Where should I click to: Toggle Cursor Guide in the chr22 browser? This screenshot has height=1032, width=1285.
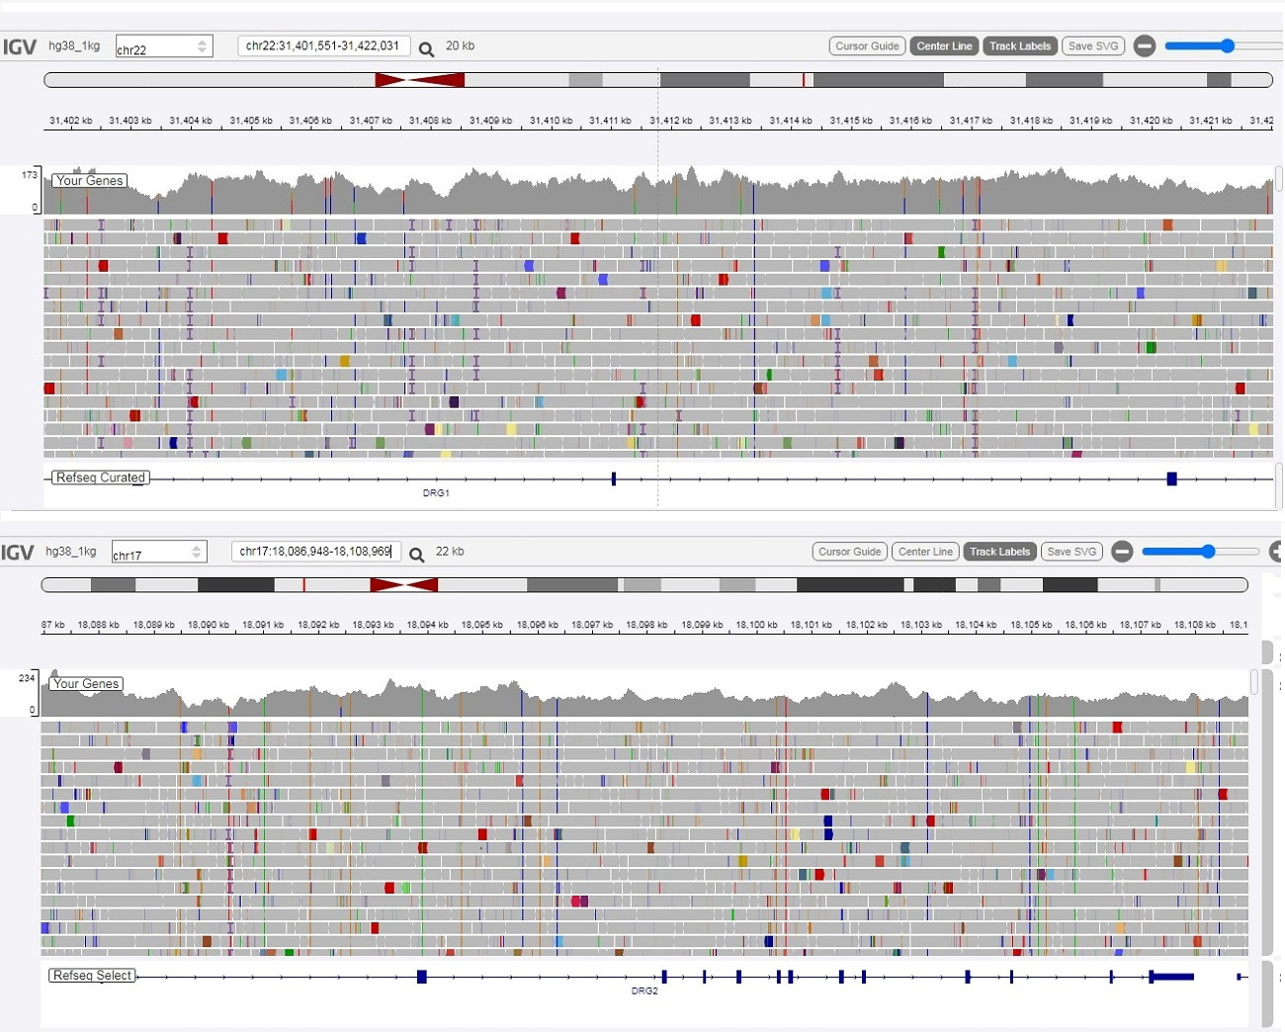pos(867,46)
